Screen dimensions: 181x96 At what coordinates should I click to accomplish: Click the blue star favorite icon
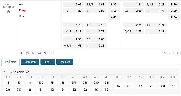(x=21, y=53)
